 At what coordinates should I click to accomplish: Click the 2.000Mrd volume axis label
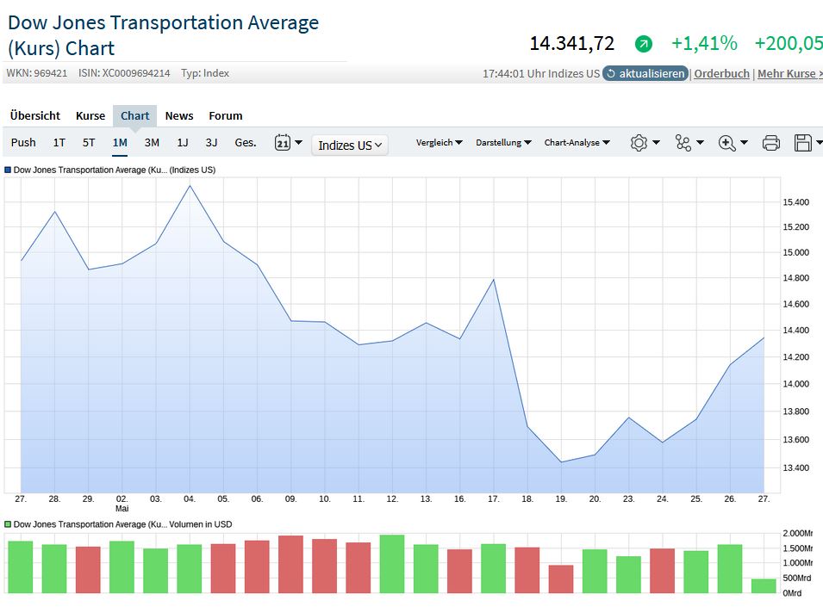click(798, 533)
